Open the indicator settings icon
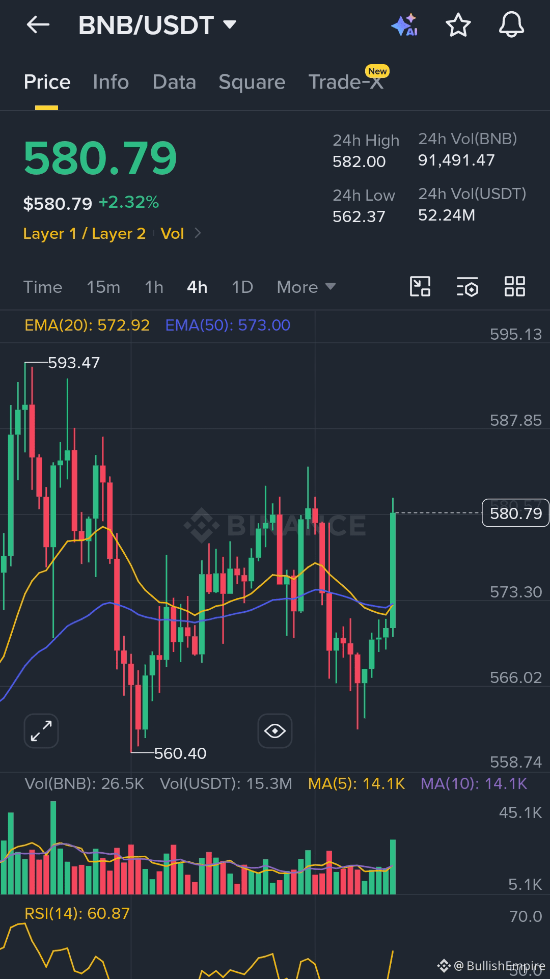 pyautogui.click(x=468, y=286)
